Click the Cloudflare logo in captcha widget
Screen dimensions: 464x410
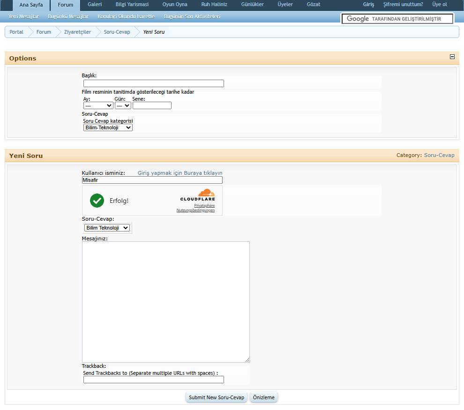[x=198, y=195]
